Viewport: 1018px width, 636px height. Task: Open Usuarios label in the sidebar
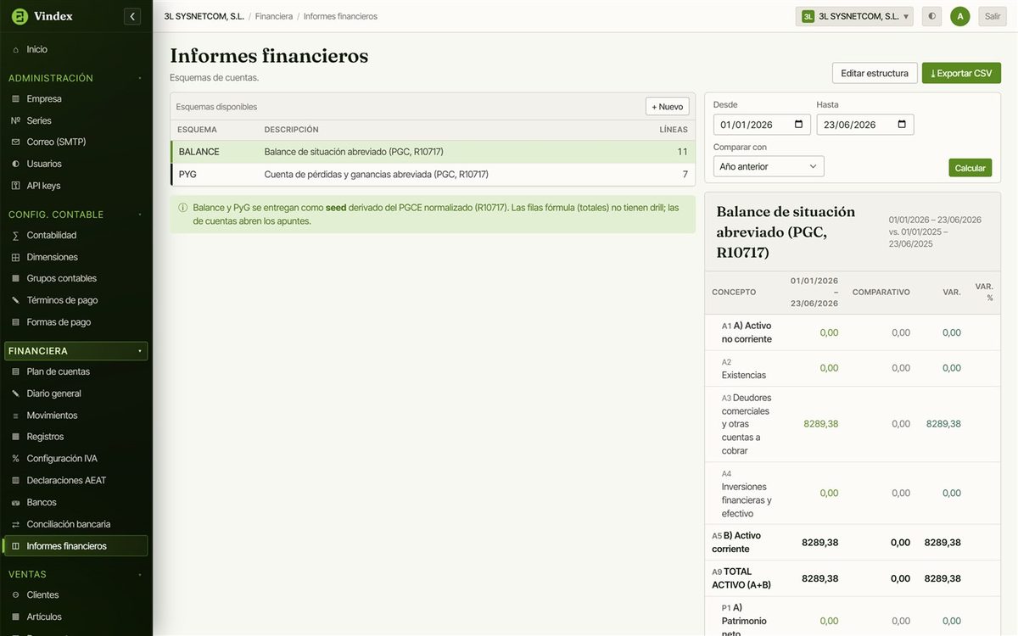(x=44, y=165)
